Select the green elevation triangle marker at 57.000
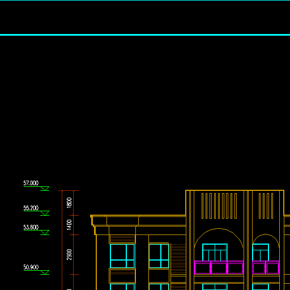Screen dimensions: 290x290 [45, 189]
